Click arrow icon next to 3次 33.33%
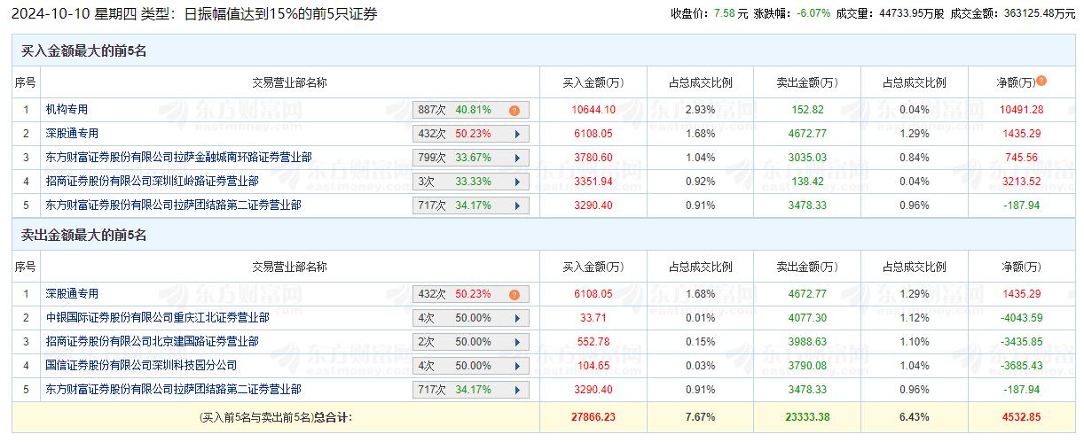 point(516,182)
